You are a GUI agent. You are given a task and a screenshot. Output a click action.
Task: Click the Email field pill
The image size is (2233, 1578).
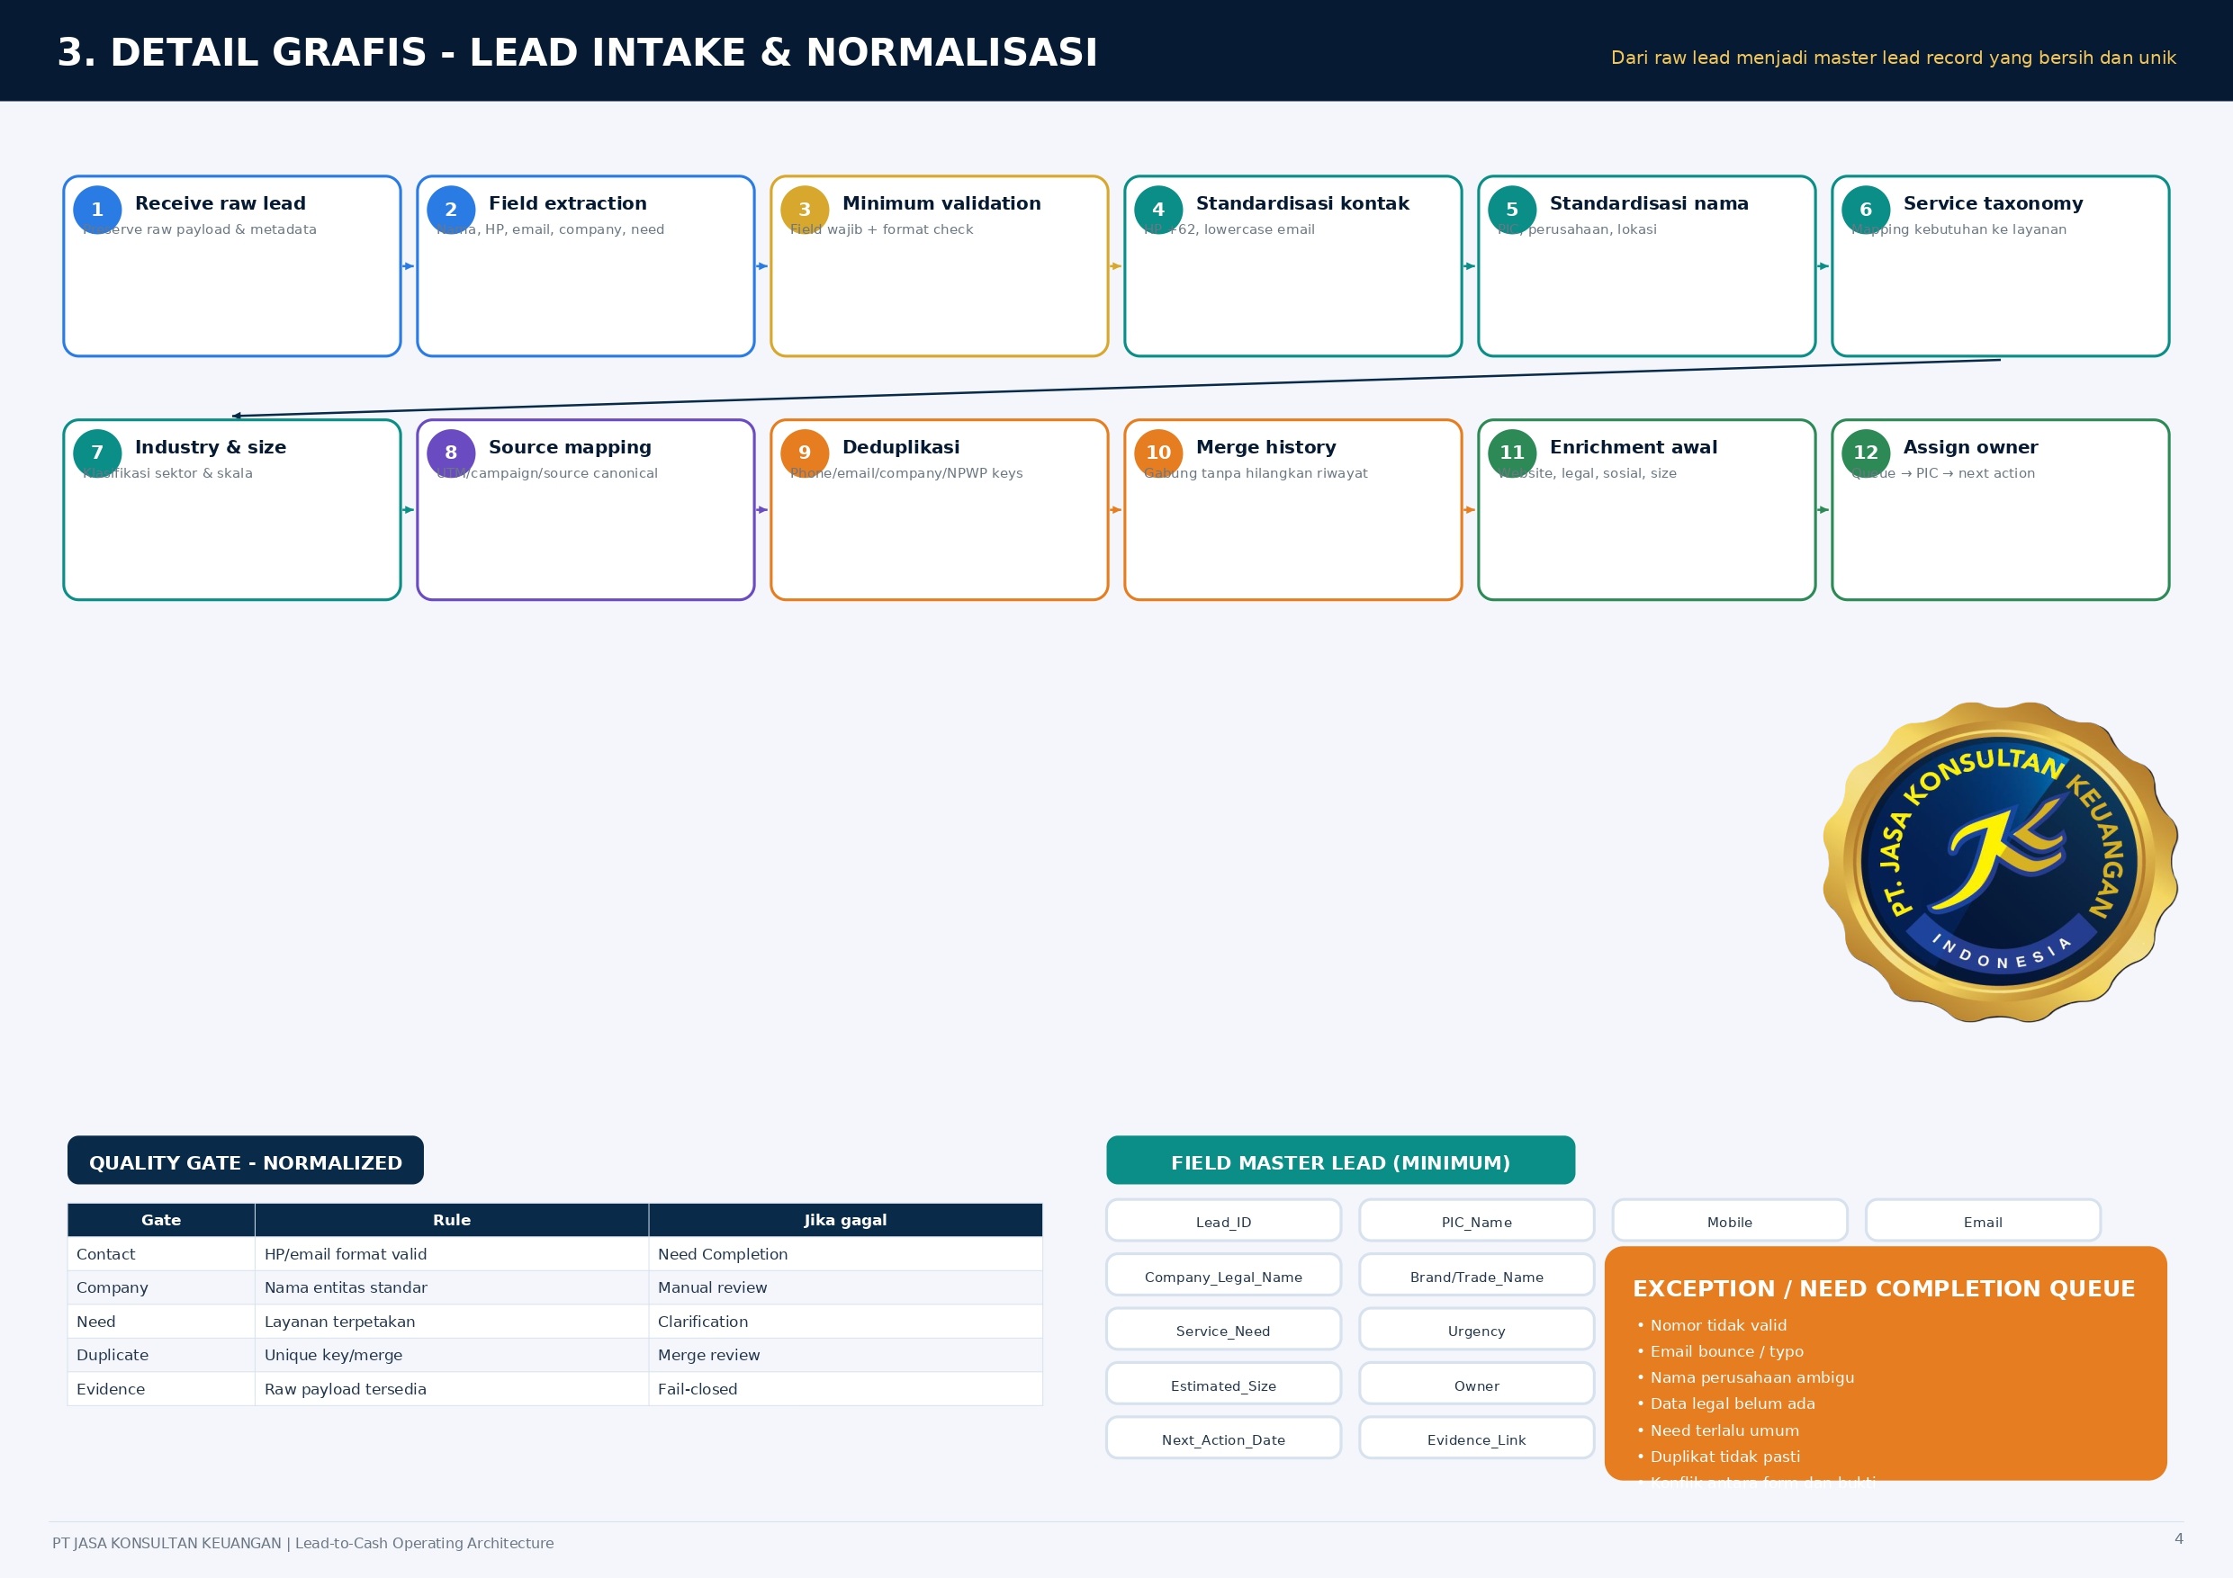[1983, 1221]
